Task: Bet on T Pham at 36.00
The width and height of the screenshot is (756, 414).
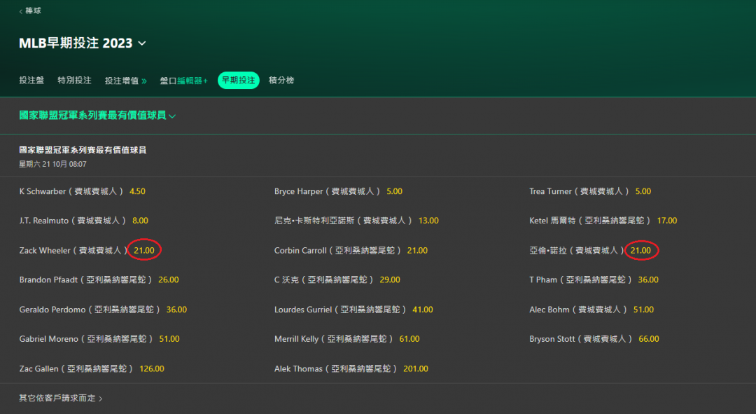Action: [x=648, y=280]
